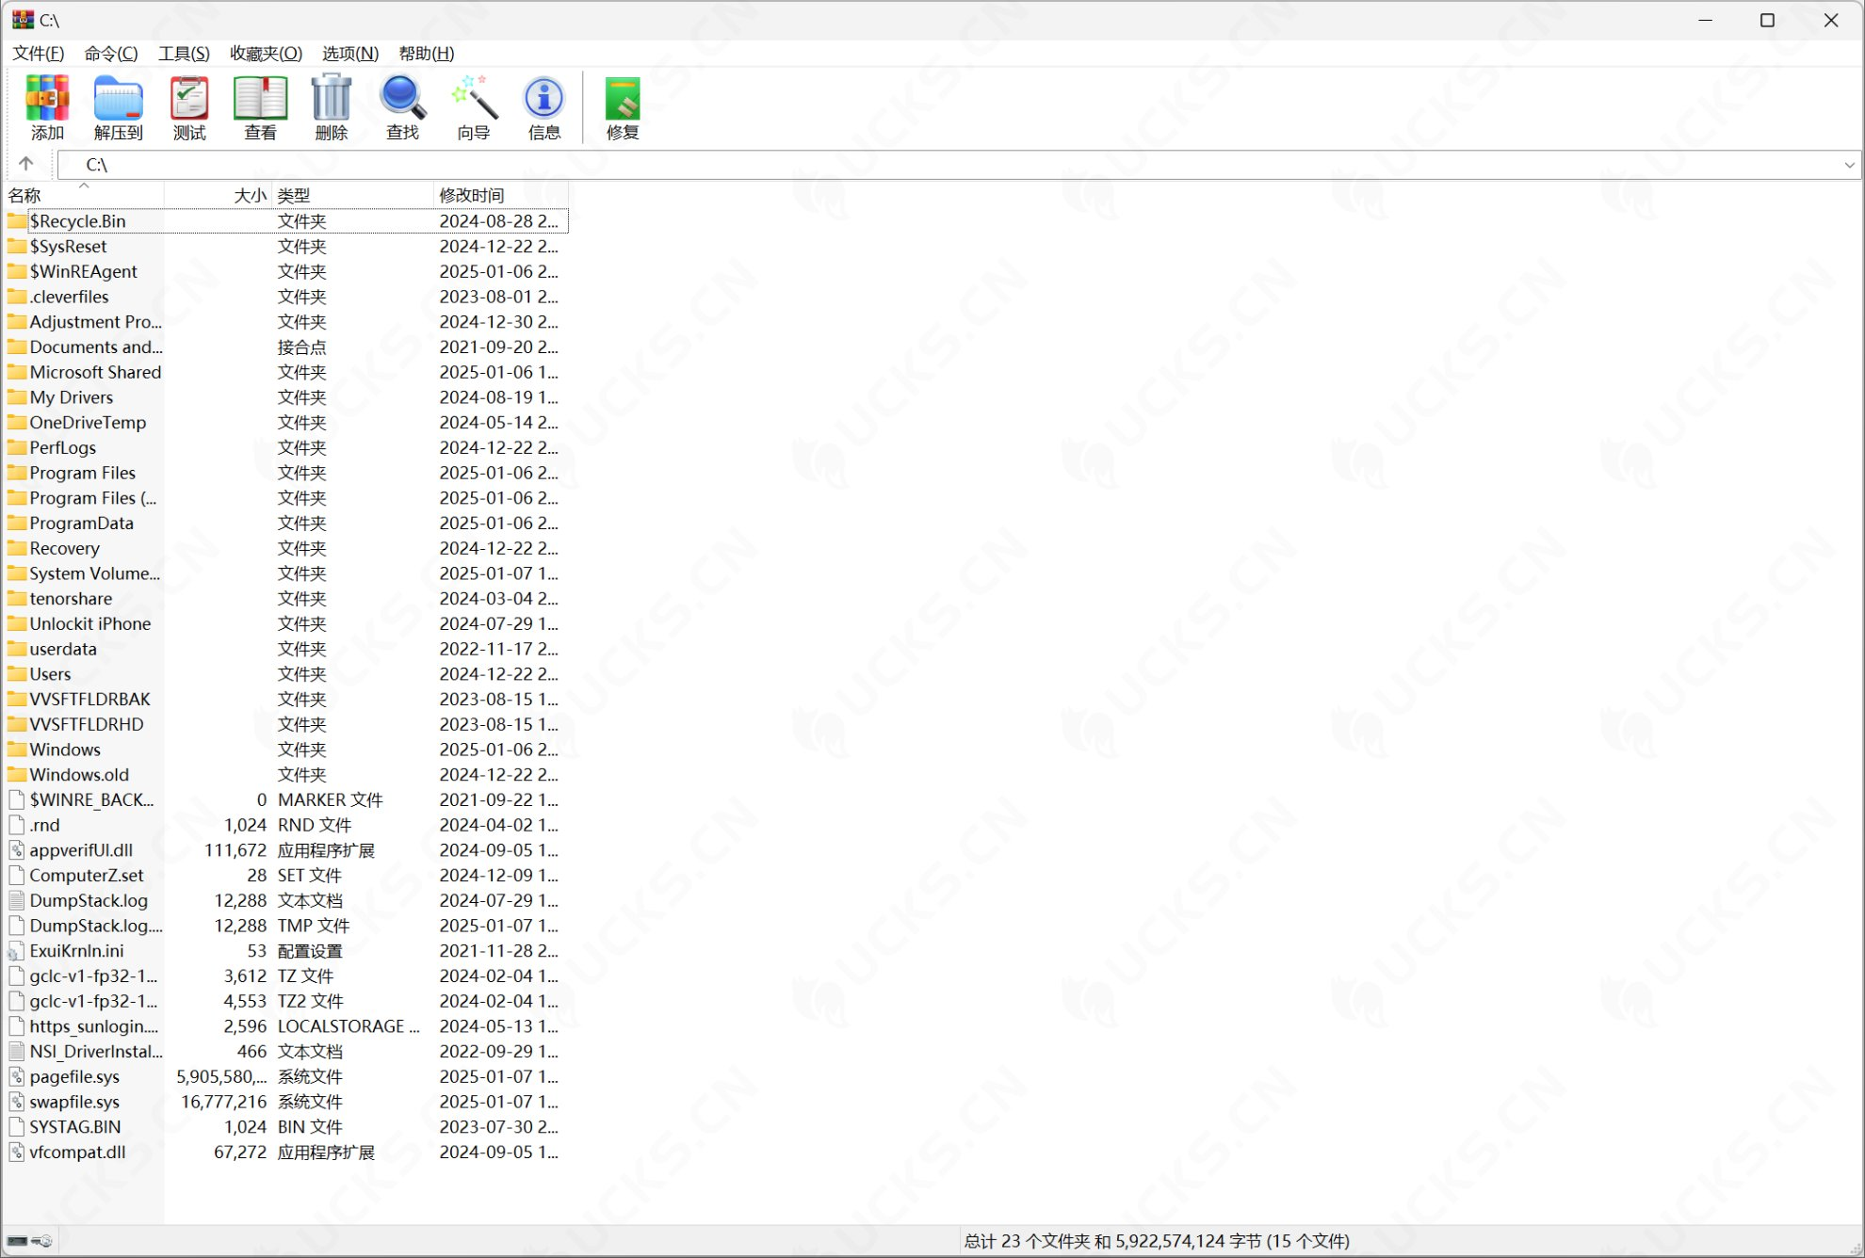Open the 帮助(H) menu
Viewport: 1865px width, 1258px height.
(427, 54)
